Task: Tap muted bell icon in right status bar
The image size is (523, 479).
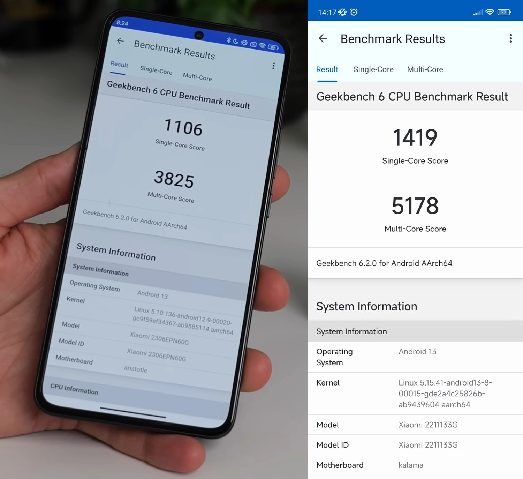Action: pos(343,12)
